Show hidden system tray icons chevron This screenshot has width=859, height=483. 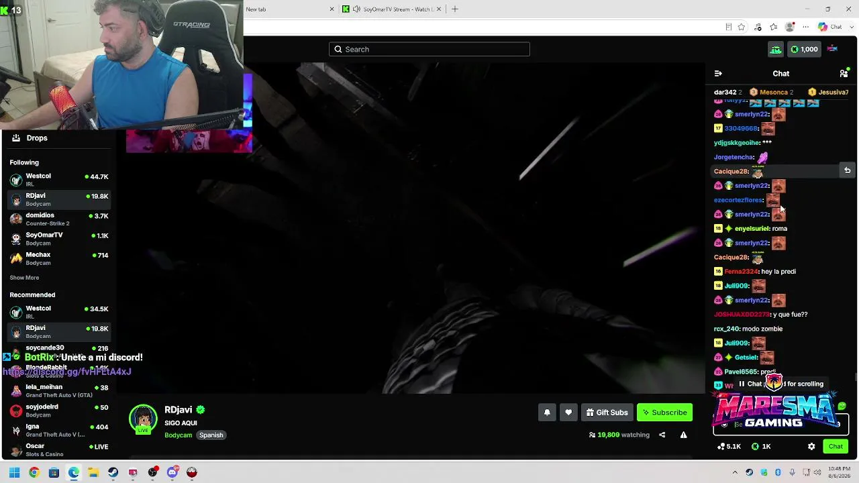tap(735, 472)
